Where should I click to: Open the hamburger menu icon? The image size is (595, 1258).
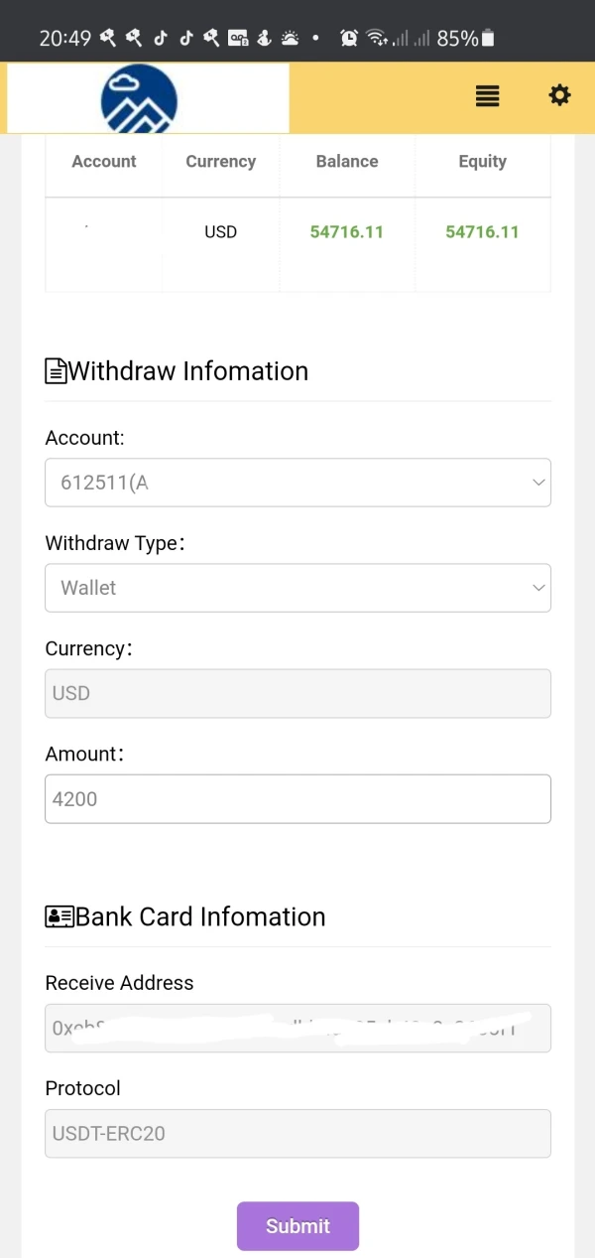click(487, 96)
